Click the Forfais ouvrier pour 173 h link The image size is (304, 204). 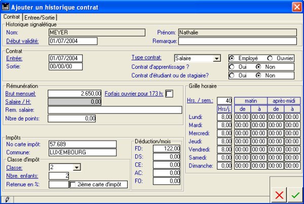(x=134, y=94)
